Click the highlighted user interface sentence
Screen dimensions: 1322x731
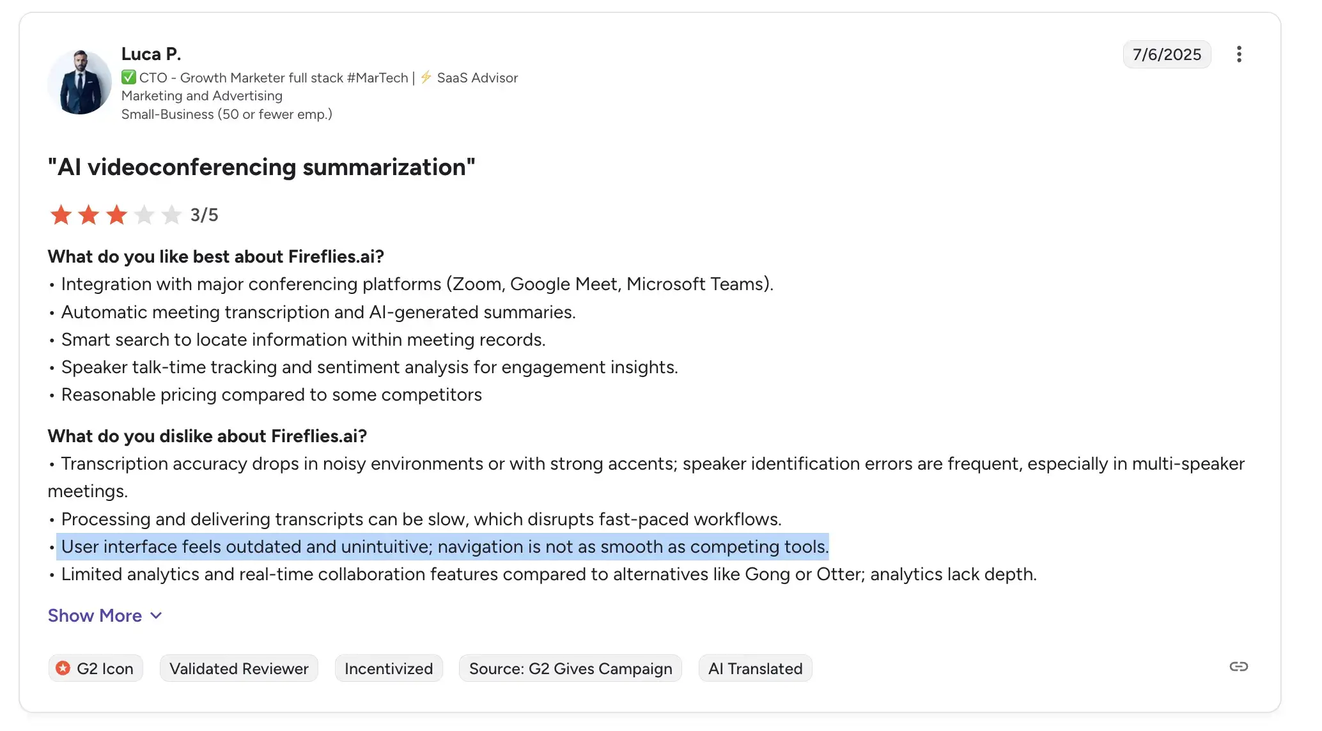pyautogui.click(x=444, y=547)
